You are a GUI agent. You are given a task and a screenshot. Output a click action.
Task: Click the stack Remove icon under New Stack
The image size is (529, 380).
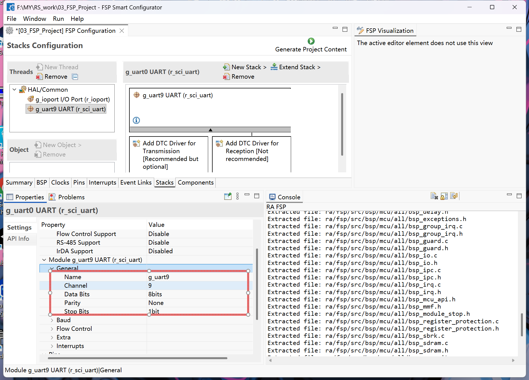click(x=226, y=76)
